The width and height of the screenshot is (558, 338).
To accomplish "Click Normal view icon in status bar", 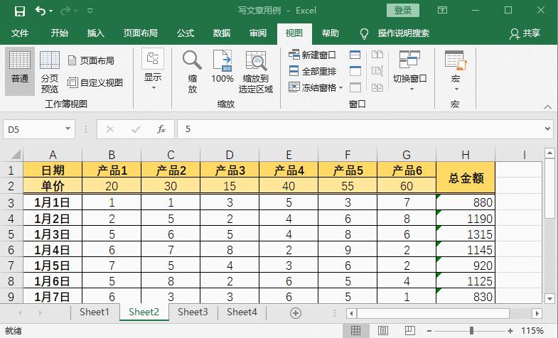I will (355, 330).
